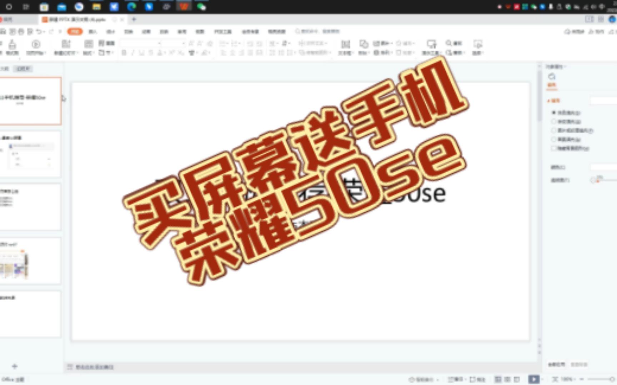Screen dimensions: 617x385
Task: Open the Design ribbon tab
Action: pyautogui.click(x=111, y=32)
